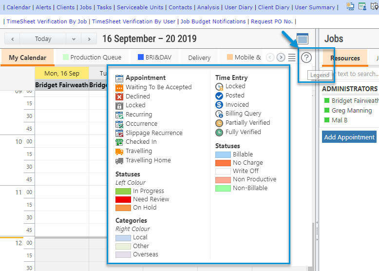This screenshot has height=271, width=379.
Task: Switch to the Production Queue tab
Action: [x=92, y=58]
